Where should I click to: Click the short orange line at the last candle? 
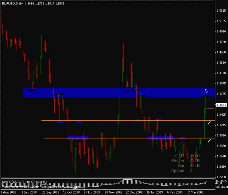[210, 109]
